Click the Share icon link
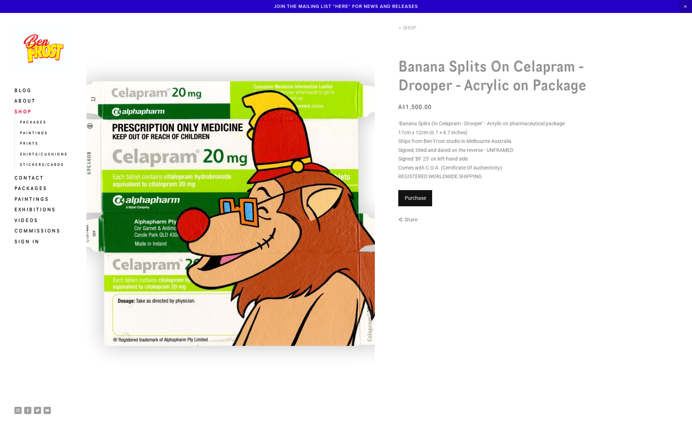The width and height of the screenshot is (692, 432). click(408, 220)
